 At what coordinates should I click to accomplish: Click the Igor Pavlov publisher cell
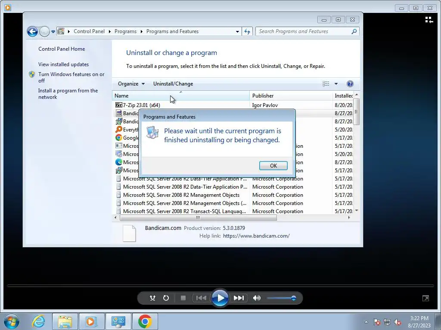pos(265,105)
